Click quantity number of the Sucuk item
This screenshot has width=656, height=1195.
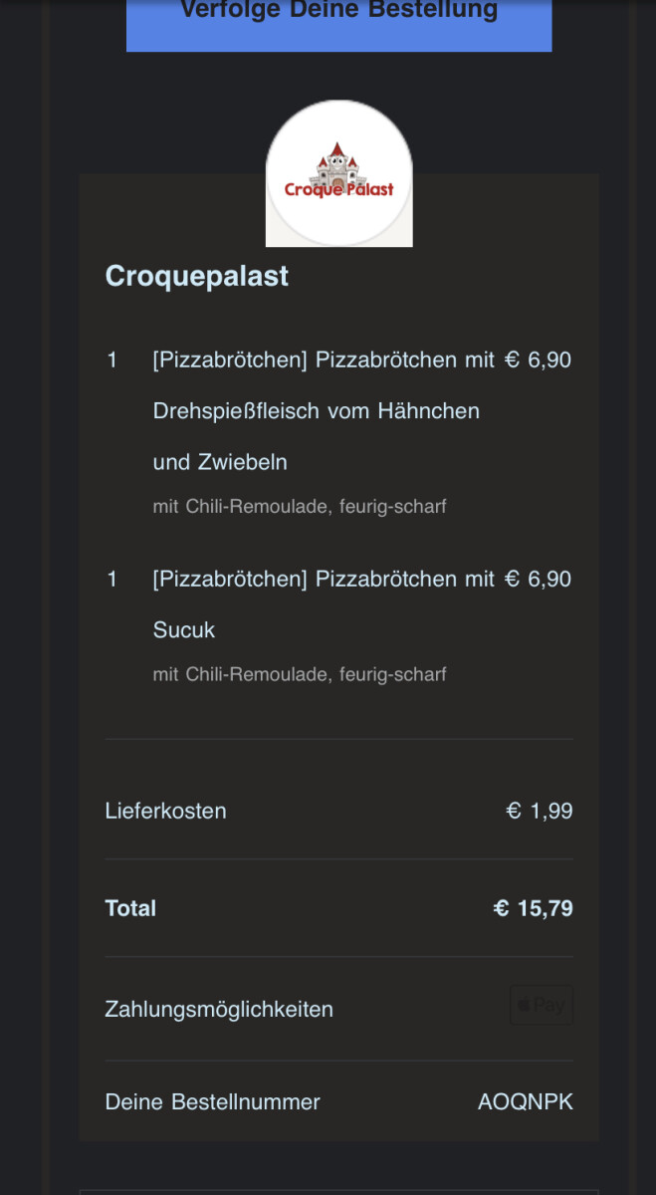[x=112, y=579]
